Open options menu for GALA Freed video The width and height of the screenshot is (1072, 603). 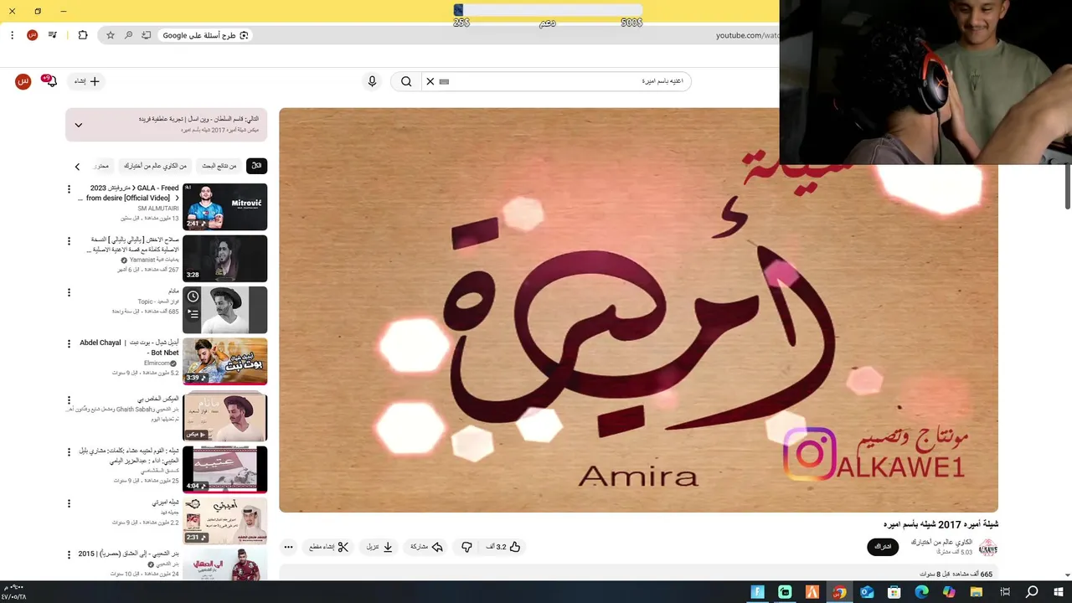(x=69, y=189)
